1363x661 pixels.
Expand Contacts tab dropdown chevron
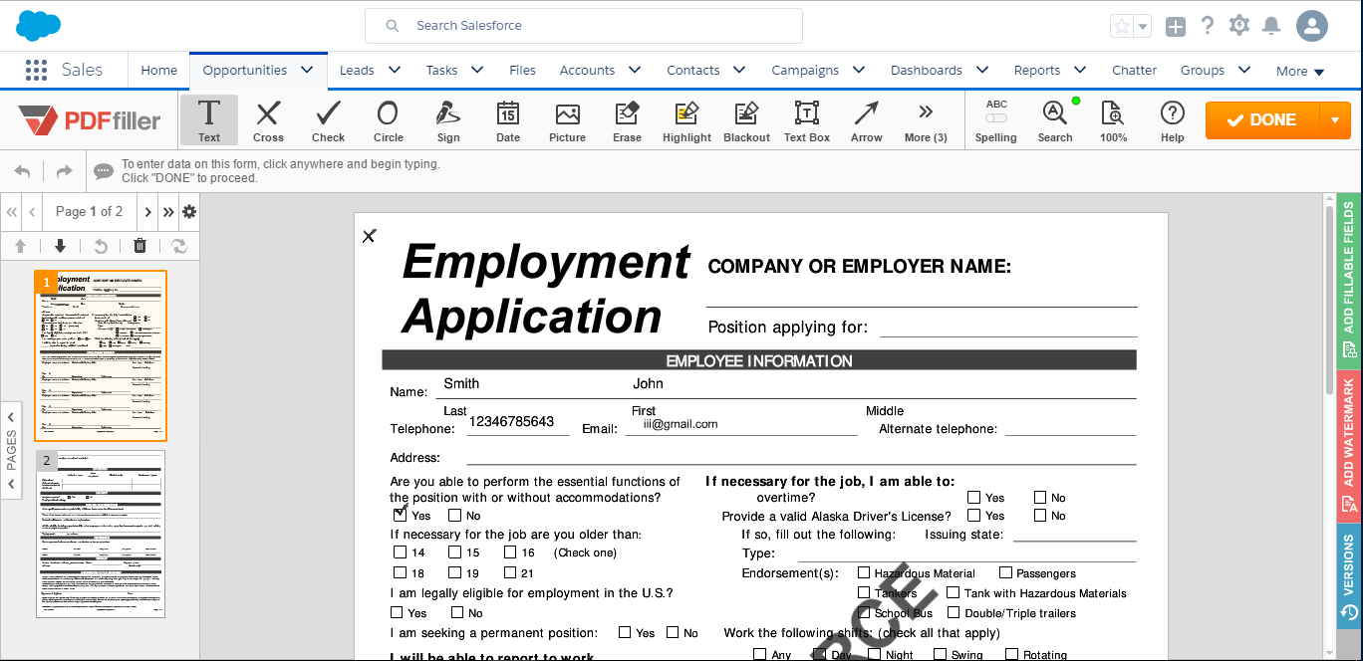739,70
